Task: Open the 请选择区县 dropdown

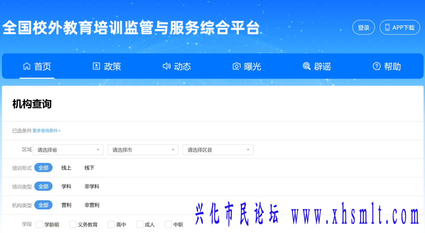Action: [218, 150]
